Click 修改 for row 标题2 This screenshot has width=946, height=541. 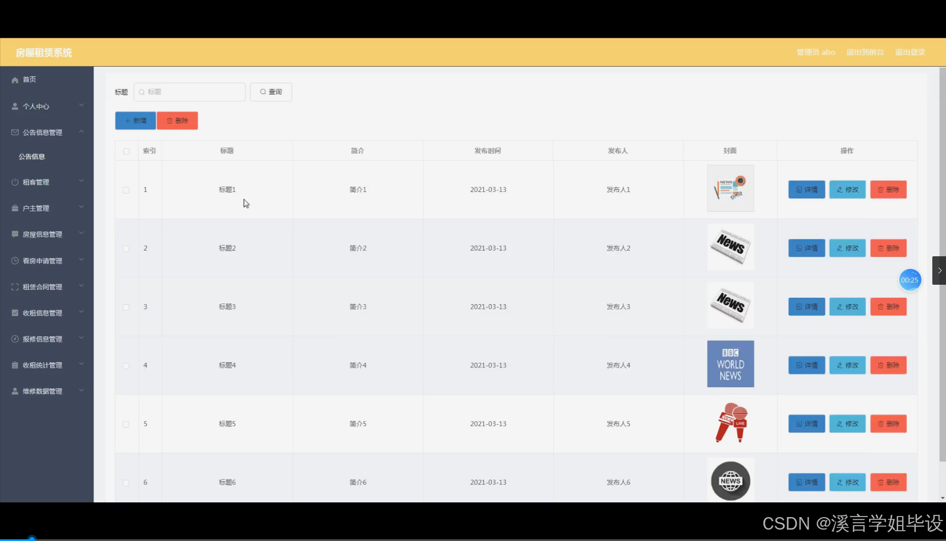click(x=847, y=248)
